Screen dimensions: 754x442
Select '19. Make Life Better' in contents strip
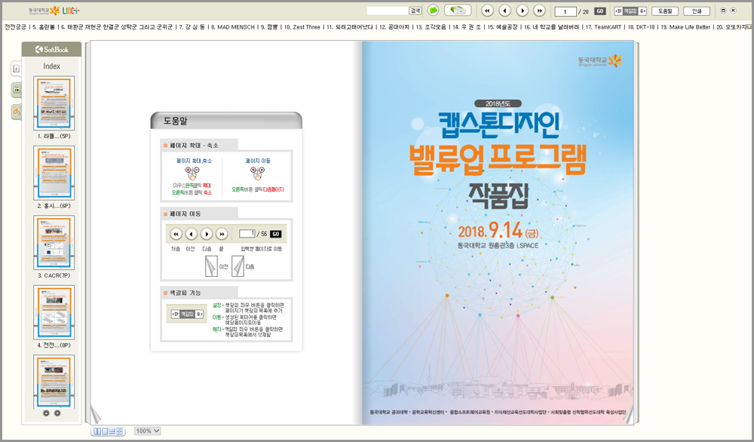tap(685, 27)
